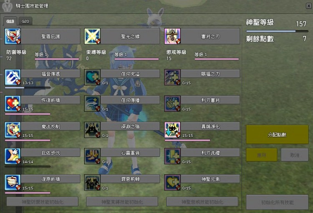Screen dimensions: 313x213
Task: Close the 騎士團技能管理 window
Action: 308,6
